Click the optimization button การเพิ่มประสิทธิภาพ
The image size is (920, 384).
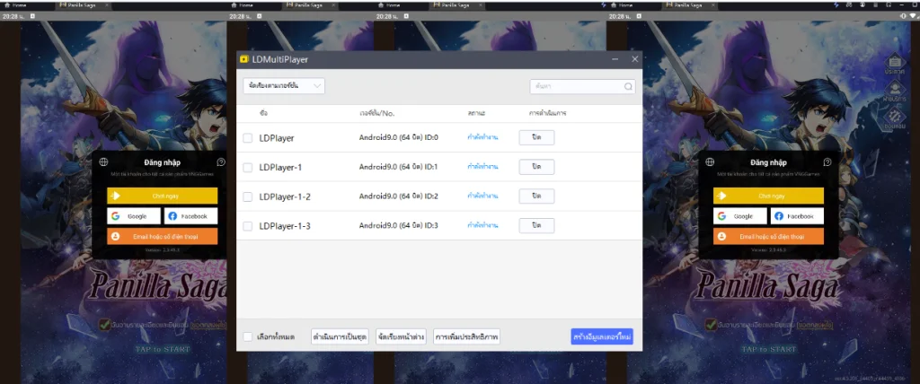click(x=466, y=336)
